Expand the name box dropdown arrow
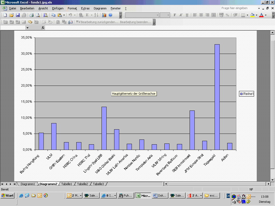Image resolution: width=275 pixels, height=206 pixels. click(27, 28)
